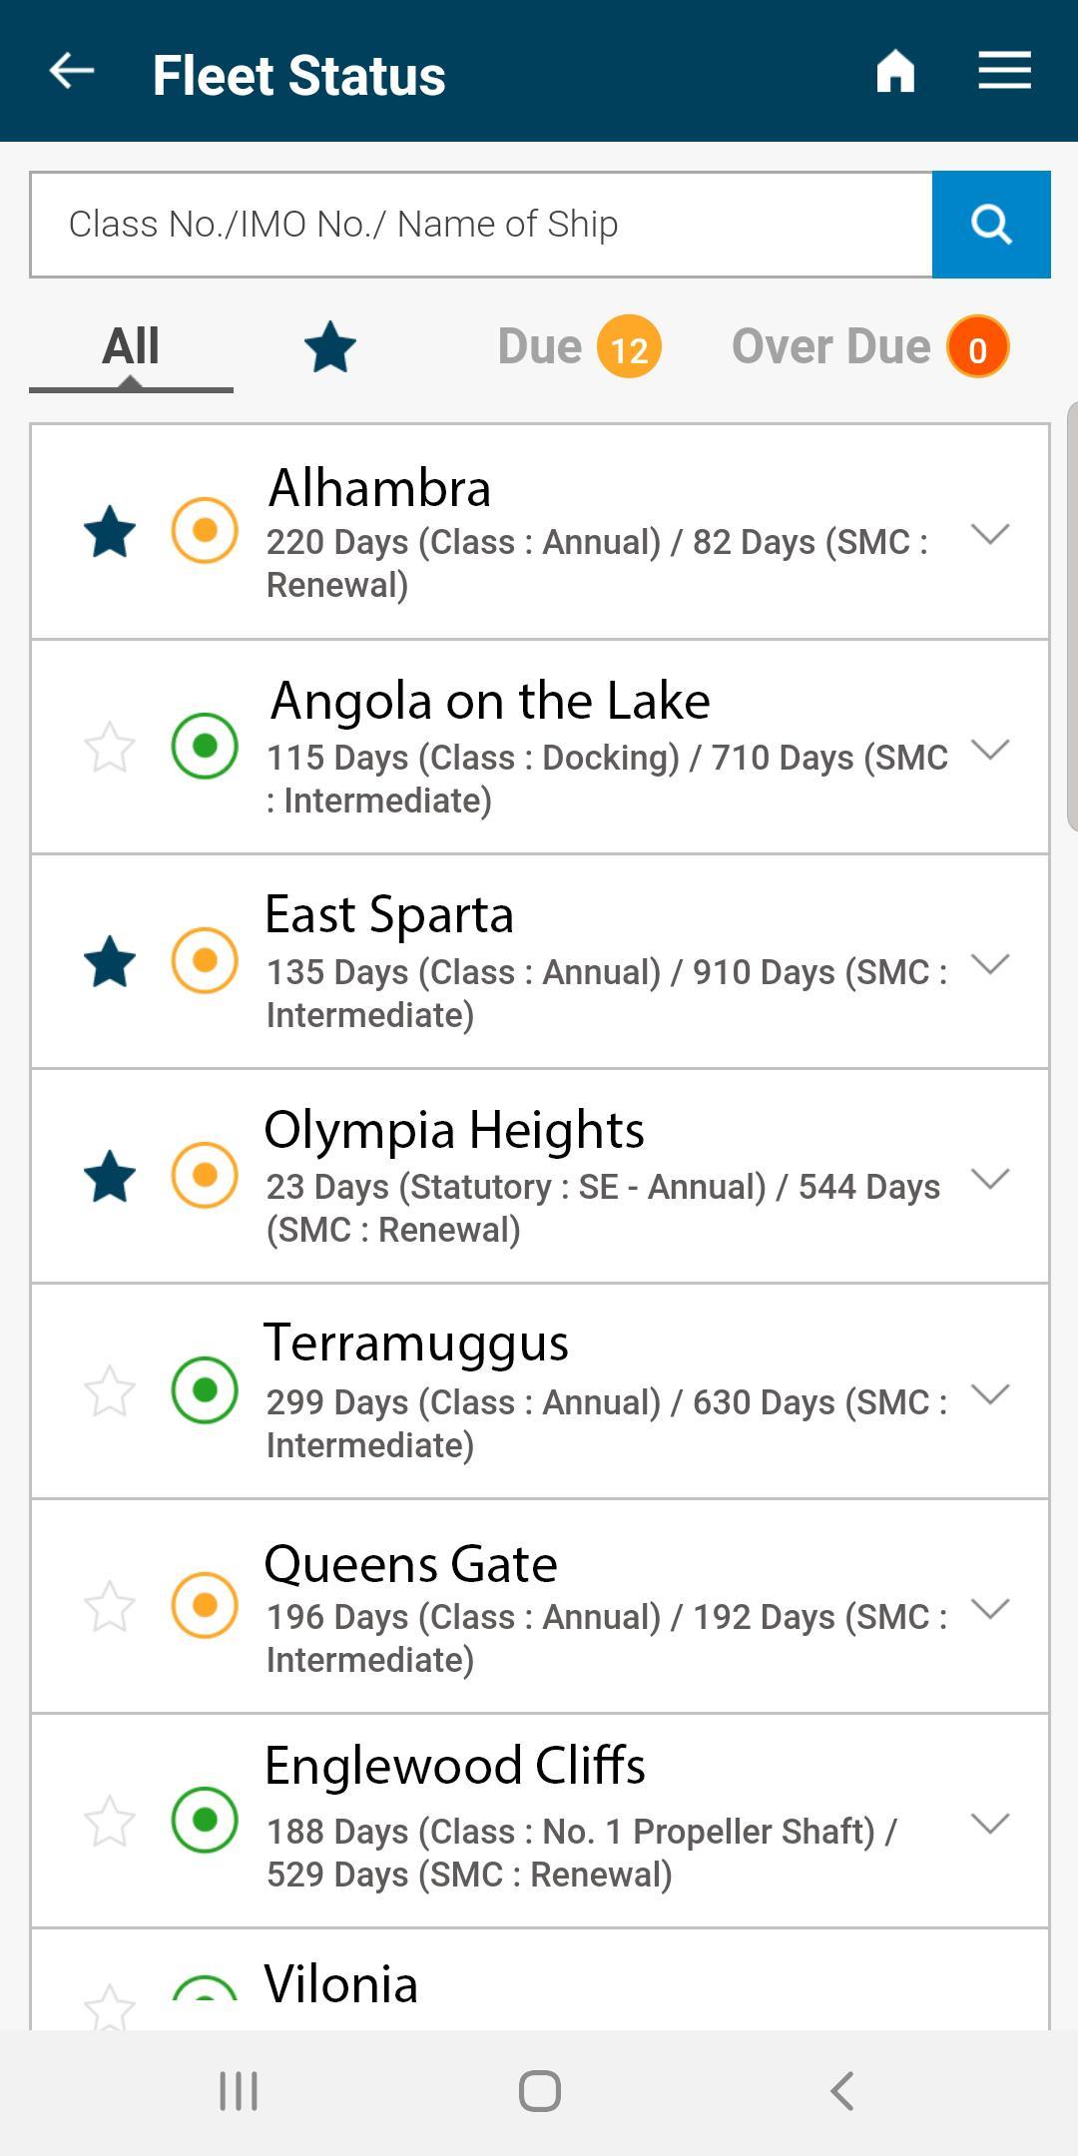Viewport: 1078px width, 2156px height.
Task: Tap Queens Gate orange status indicator
Action: tap(205, 1605)
